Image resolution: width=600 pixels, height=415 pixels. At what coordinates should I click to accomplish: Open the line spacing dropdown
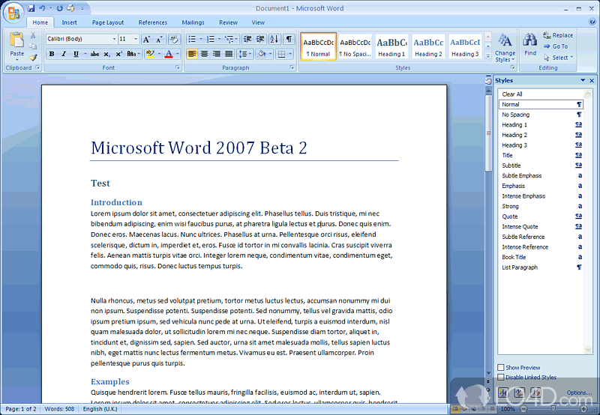pos(245,54)
